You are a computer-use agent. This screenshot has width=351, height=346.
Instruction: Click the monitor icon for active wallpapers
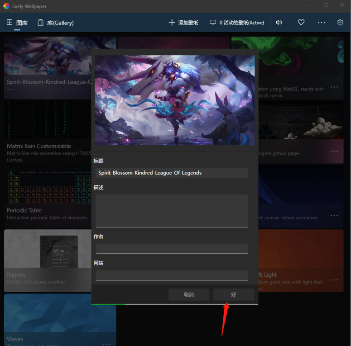pos(213,23)
